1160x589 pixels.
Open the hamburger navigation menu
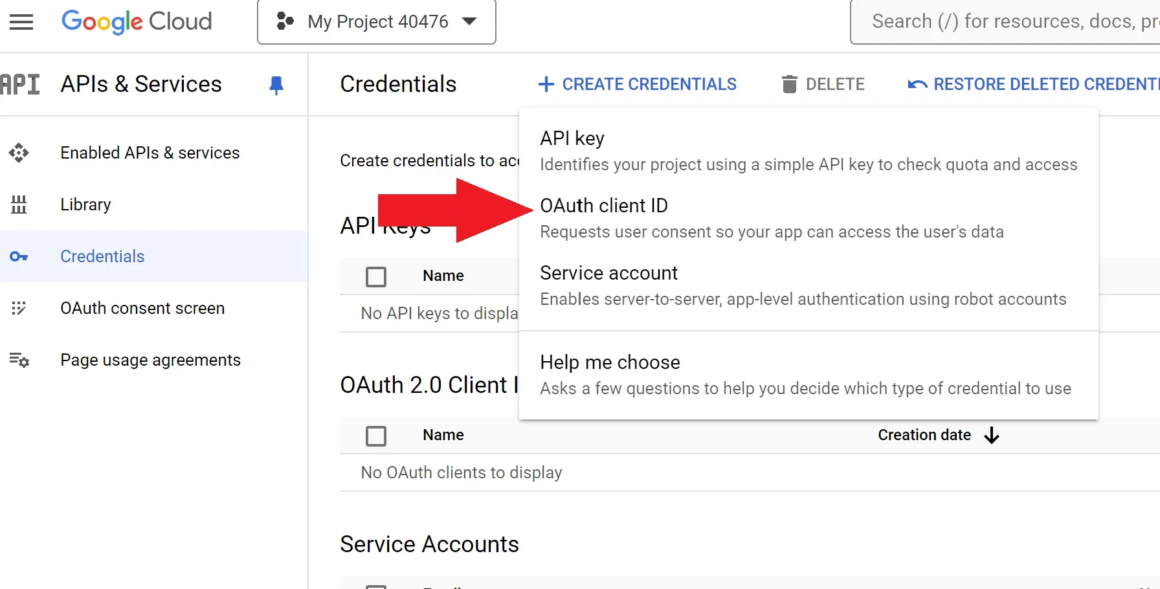(x=21, y=22)
